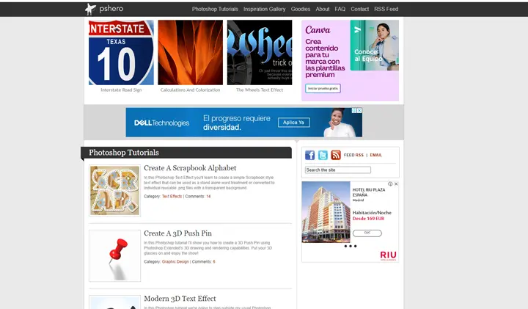528x309 pixels.
Task: Click the RIU ad info icon
Action: 390,184
